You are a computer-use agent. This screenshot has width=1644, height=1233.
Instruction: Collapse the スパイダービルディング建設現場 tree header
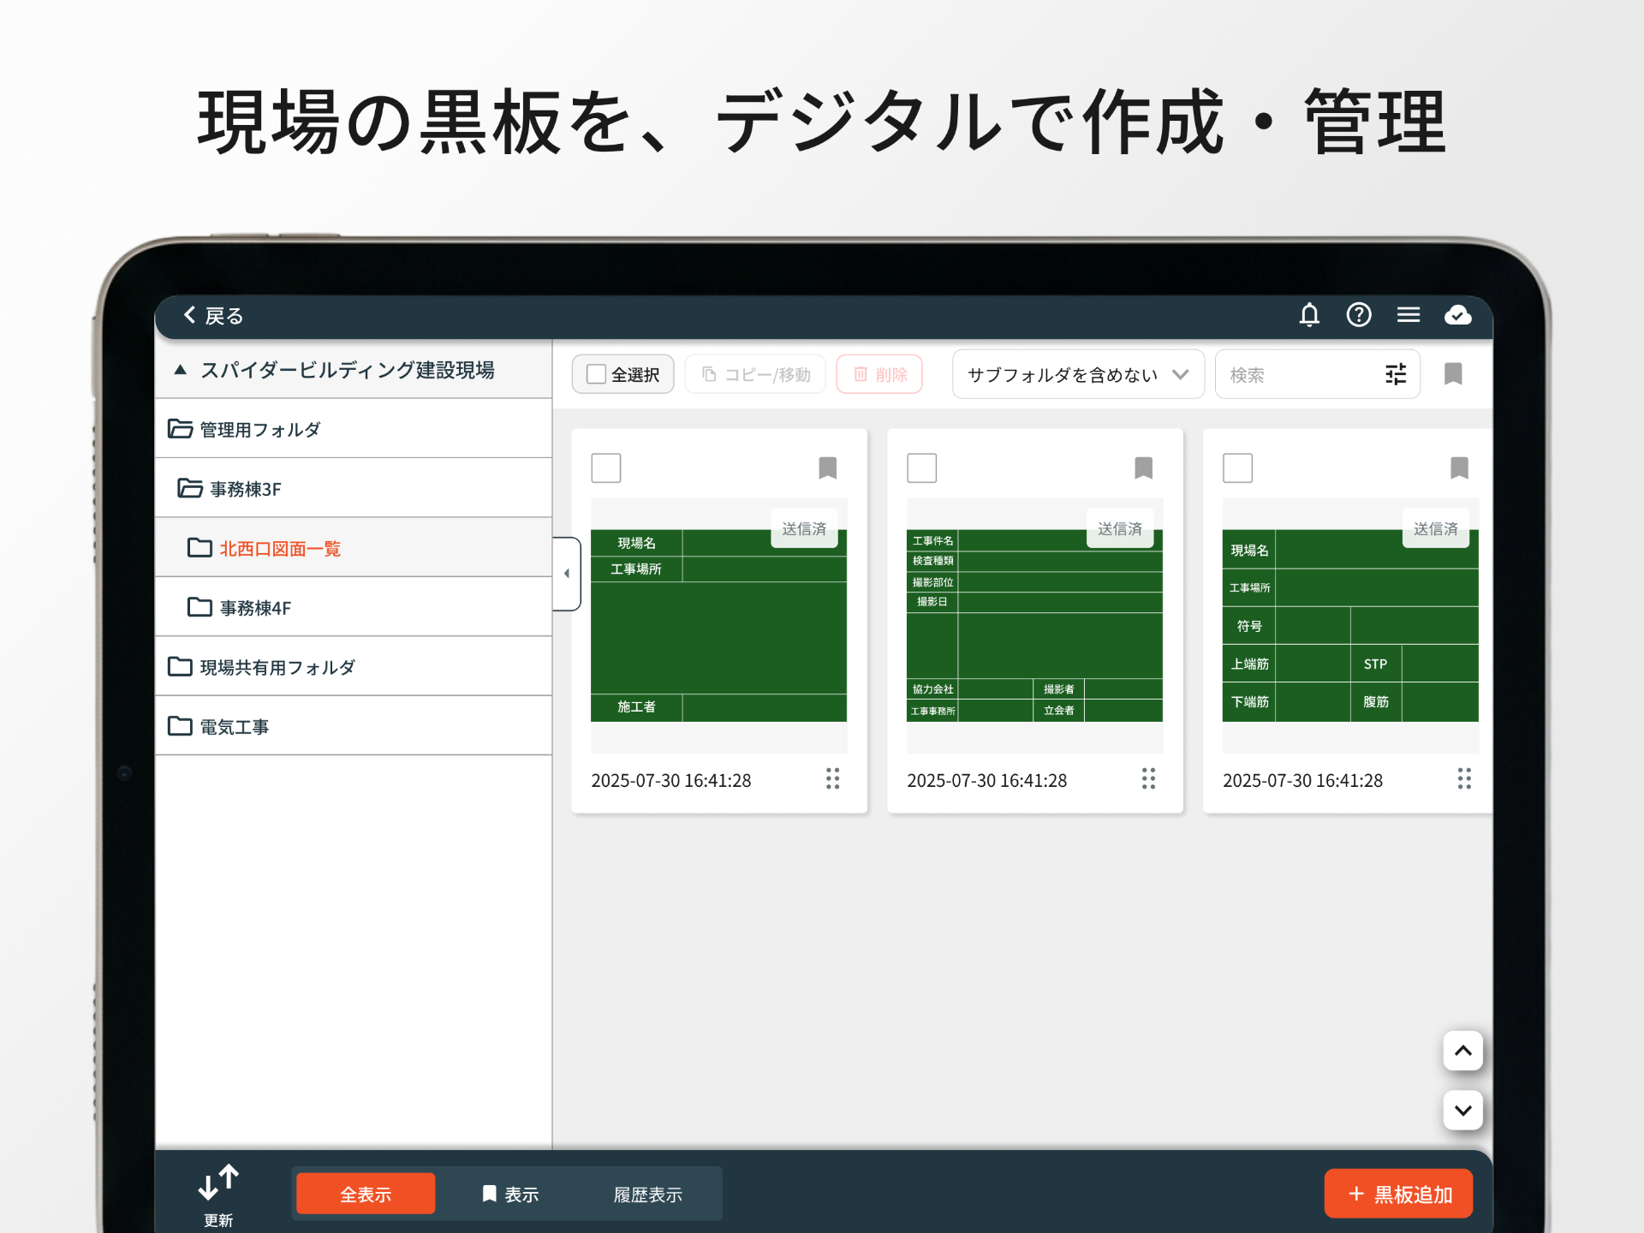353,370
